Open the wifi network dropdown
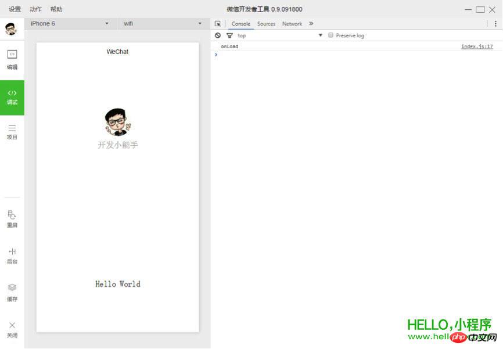The image size is (503, 349). [163, 23]
